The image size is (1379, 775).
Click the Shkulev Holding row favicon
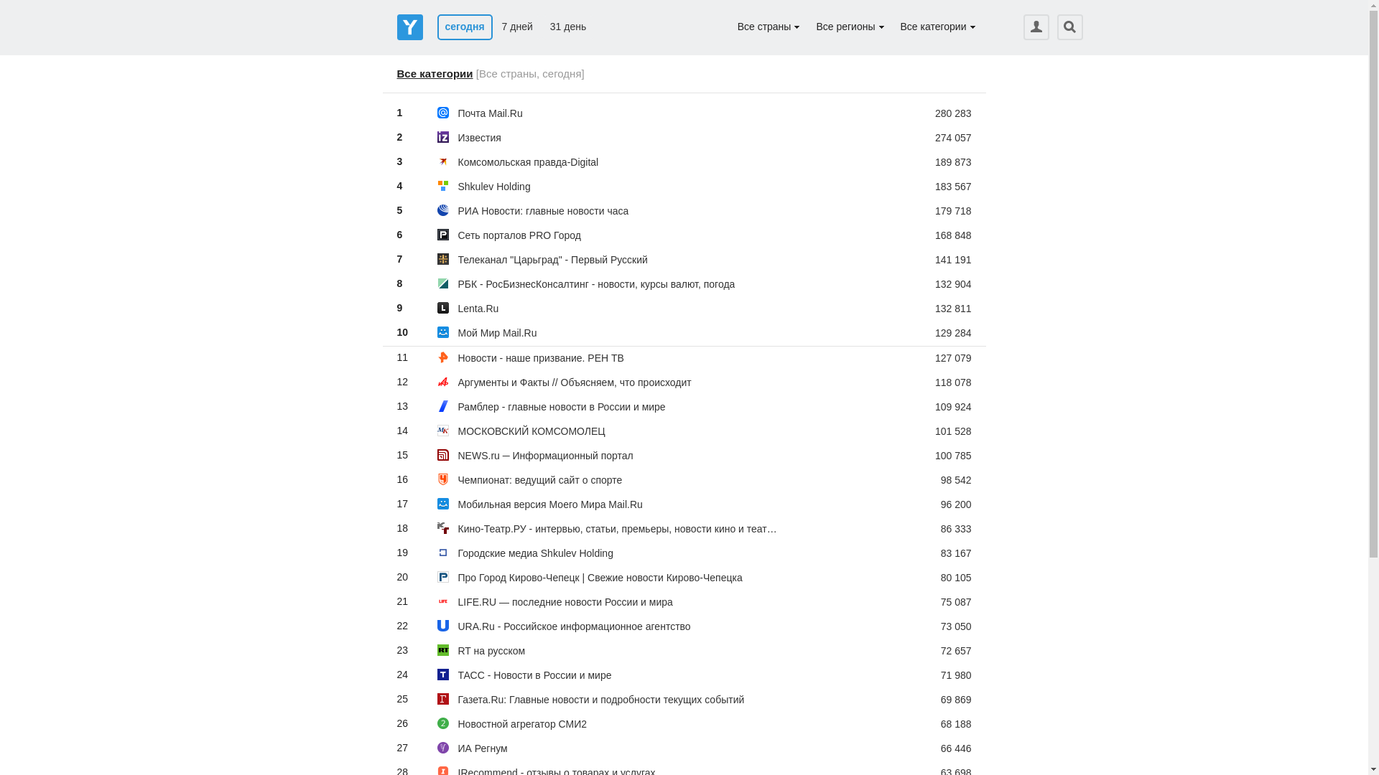[x=443, y=187]
